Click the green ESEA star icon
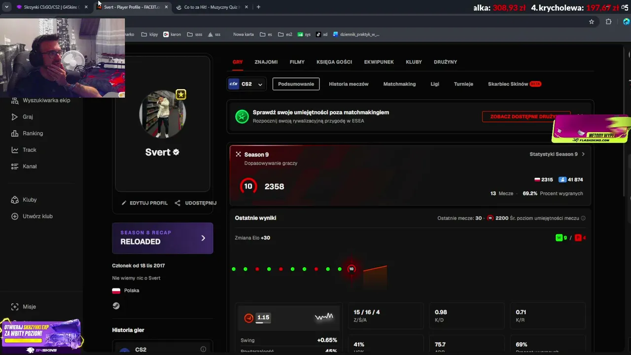The image size is (631, 355). tap(242, 116)
